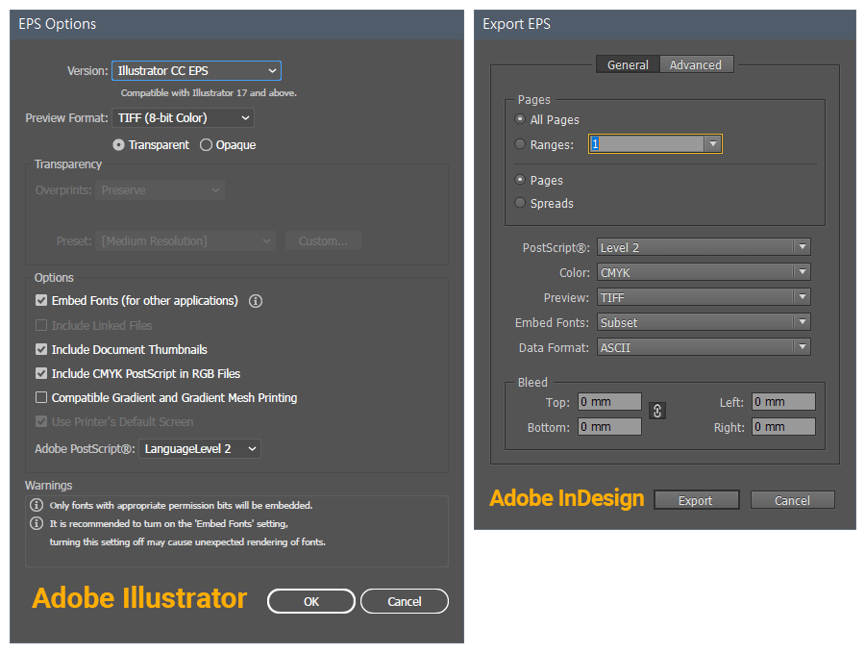Click the 'EPS Options' dialog title

[x=58, y=24]
